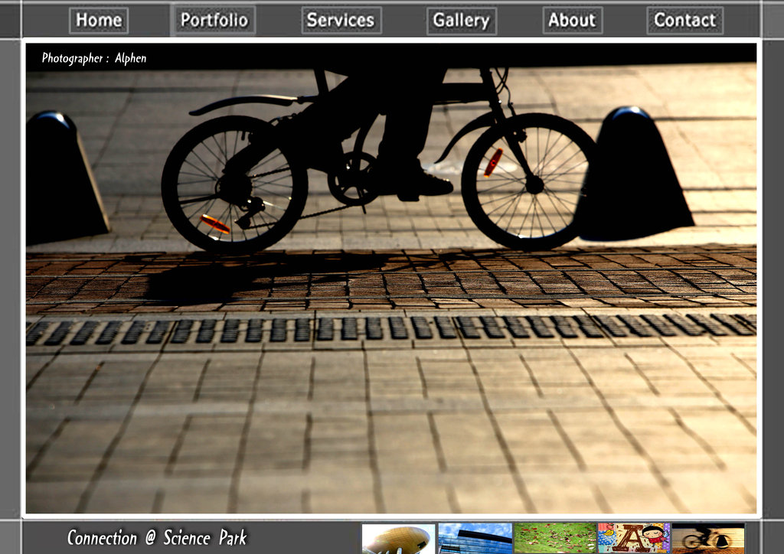
Task: Select the green grass thumbnail
Action: click(555, 539)
